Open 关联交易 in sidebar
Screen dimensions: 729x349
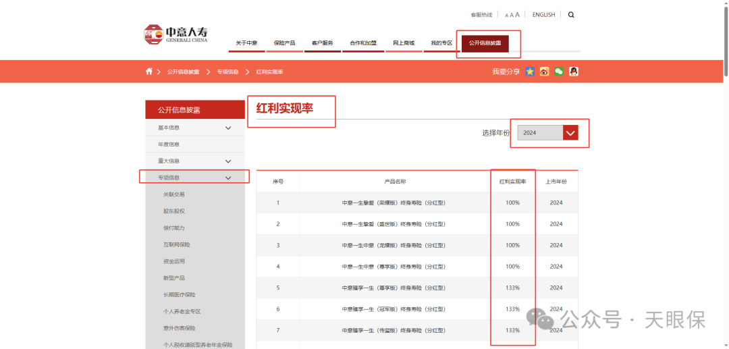tap(173, 194)
